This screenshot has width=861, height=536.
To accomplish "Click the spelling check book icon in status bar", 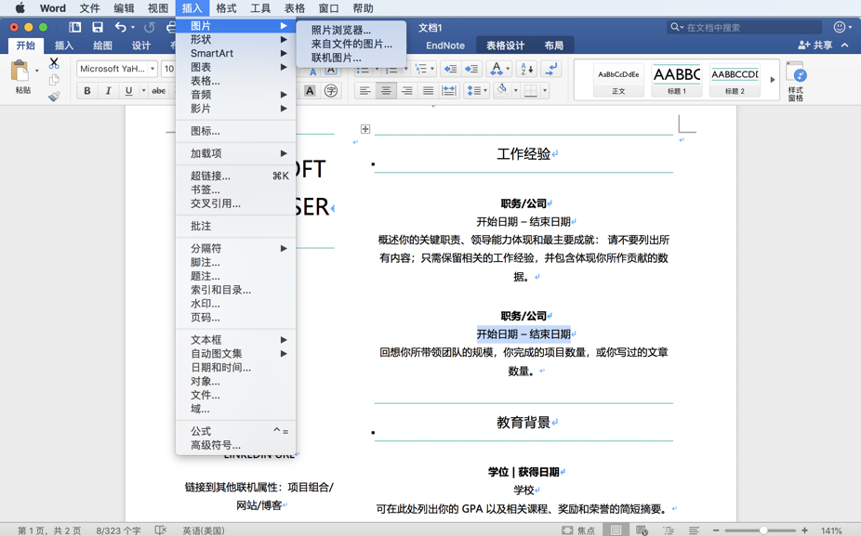I will (x=160, y=530).
